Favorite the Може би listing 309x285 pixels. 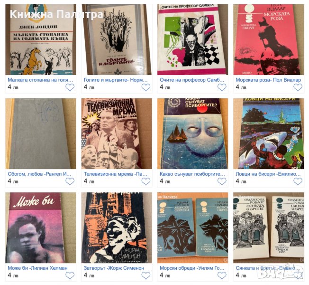70,275
